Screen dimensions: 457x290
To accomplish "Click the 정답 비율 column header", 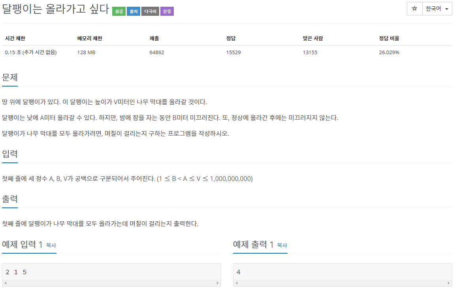I will point(389,38).
